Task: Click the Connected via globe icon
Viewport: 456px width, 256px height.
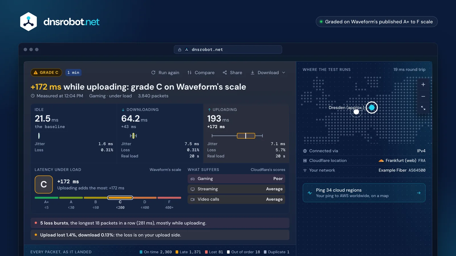Action: (305, 151)
